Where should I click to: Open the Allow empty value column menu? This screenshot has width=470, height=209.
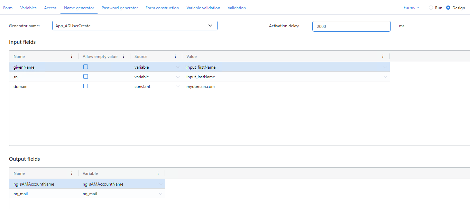pyautogui.click(x=123, y=57)
